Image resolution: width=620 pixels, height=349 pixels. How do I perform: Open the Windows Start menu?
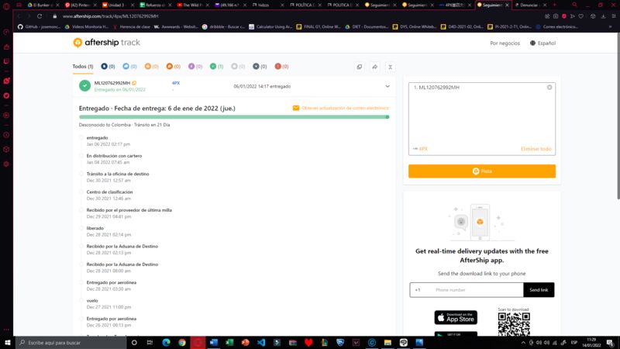click(8, 343)
